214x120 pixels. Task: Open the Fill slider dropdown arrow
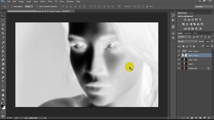click(x=212, y=46)
